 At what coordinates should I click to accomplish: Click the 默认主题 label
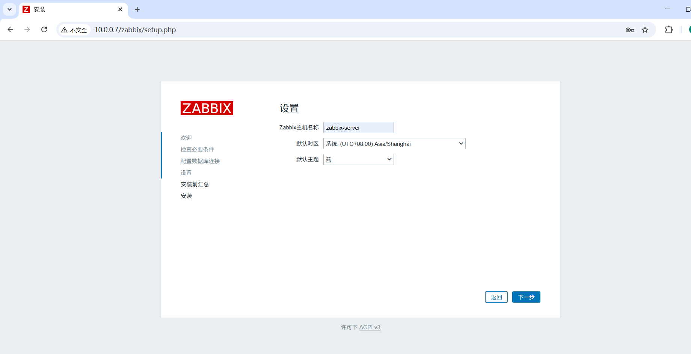pyautogui.click(x=308, y=159)
